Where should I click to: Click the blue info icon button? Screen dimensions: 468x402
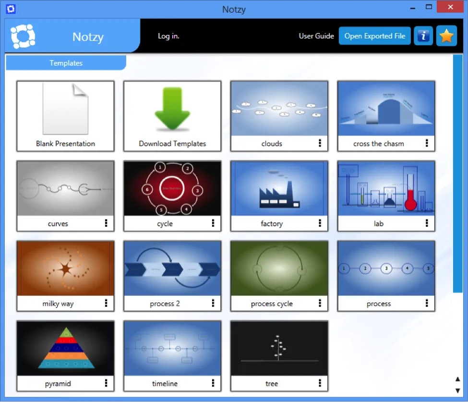pyautogui.click(x=423, y=36)
